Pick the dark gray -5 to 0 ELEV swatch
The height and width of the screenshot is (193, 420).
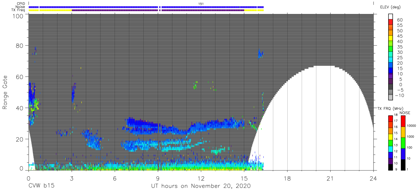pyautogui.click(x=391, y=87)
